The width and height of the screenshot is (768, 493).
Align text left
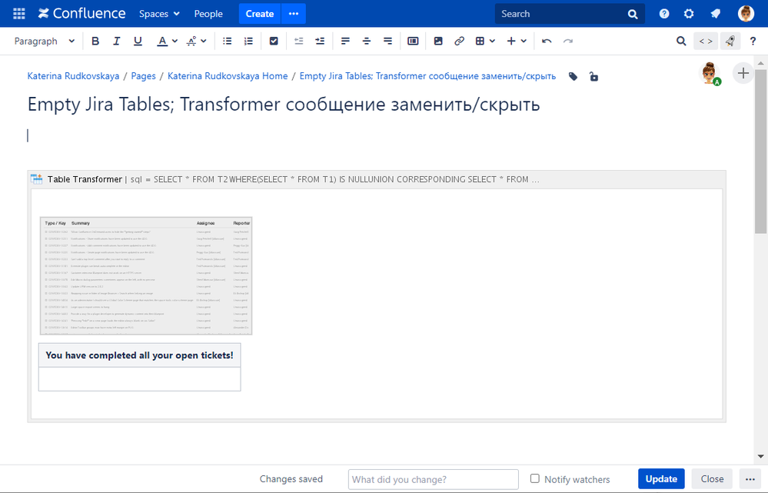(x=345, y=42)
